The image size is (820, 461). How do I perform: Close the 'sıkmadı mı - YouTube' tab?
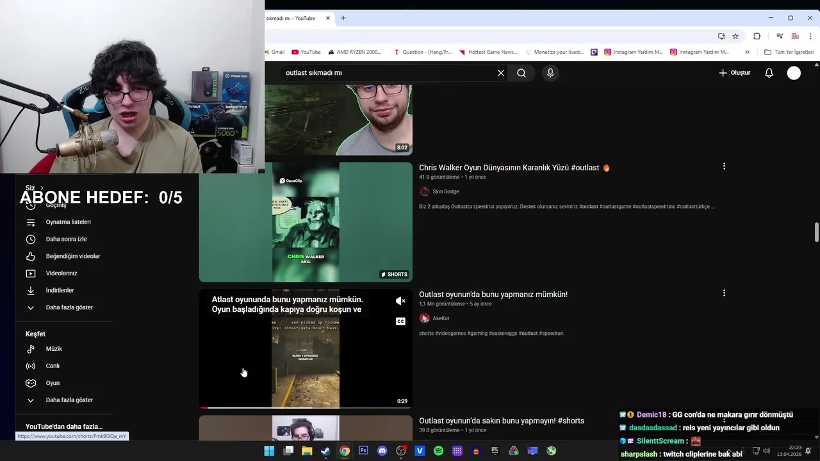pos(328,18)
